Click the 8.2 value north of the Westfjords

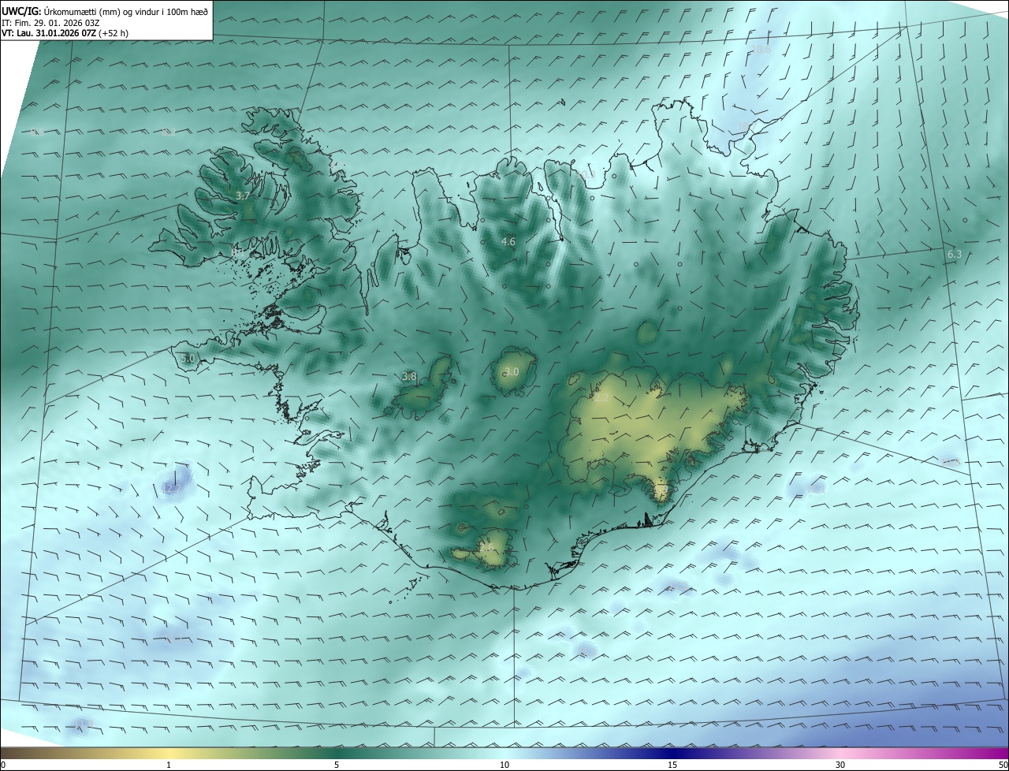[169, 132]
